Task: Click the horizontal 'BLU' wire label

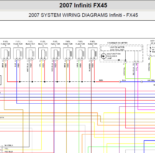Action: tap(124, 80)
